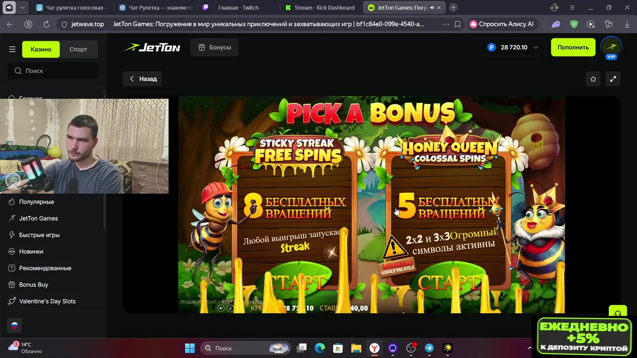Launch Microsoft Edge from the taskbar

pos(320,348)
